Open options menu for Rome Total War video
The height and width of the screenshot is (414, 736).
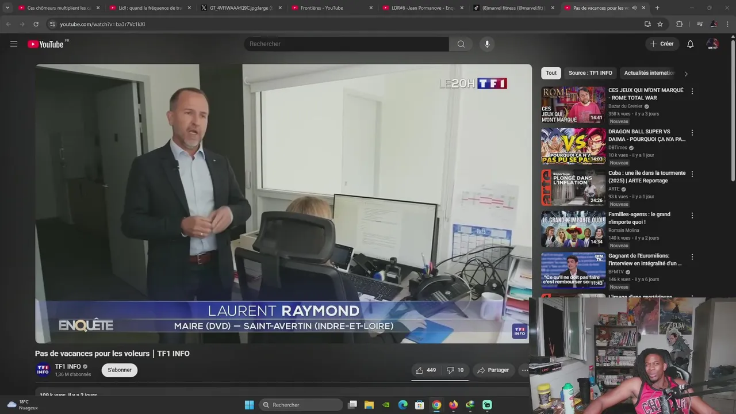click(x=692, y=91)
